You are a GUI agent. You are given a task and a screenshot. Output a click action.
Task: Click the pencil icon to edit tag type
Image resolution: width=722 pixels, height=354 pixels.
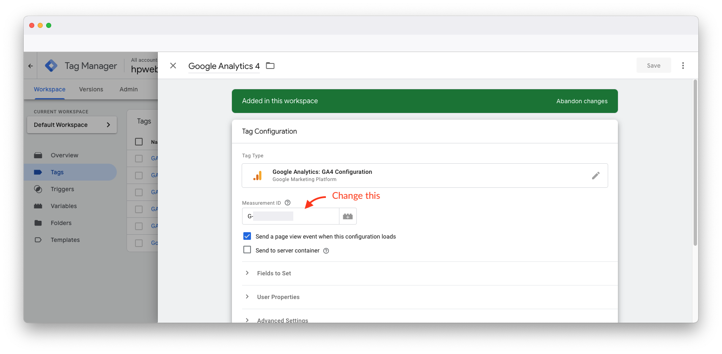tap(595, 176)
